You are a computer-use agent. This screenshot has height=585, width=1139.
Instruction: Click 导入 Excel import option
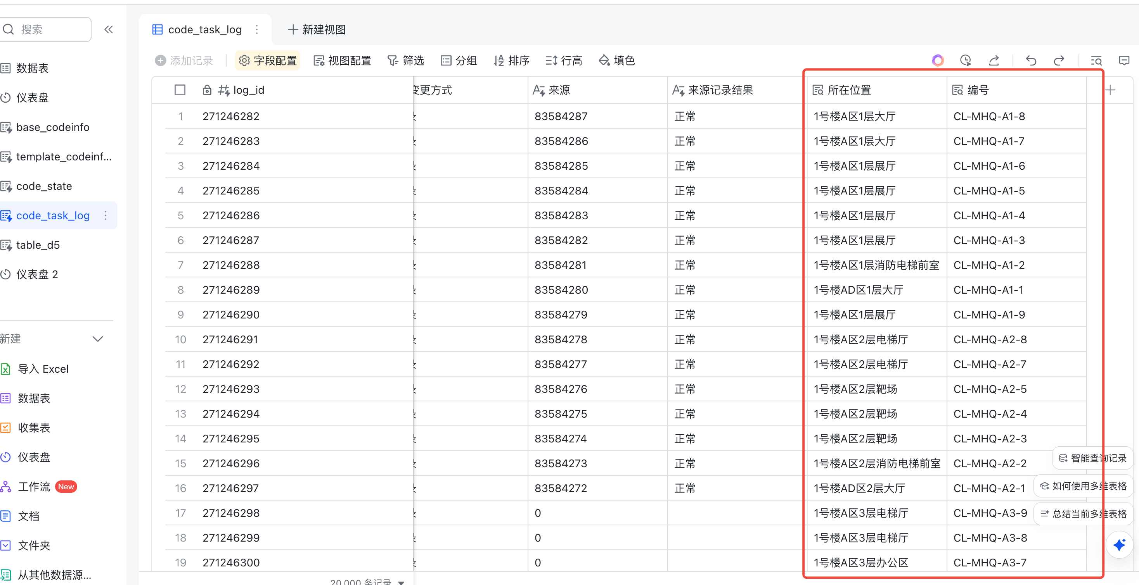(x=43, y=369)
